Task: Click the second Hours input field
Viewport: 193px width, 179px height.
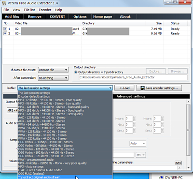Action: click(x=157, y=119)
